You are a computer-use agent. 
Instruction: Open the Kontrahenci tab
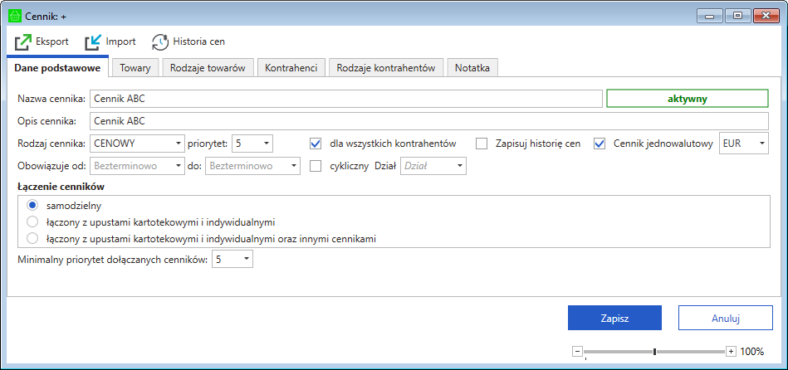pyautogui.click(x=291, y=68)
